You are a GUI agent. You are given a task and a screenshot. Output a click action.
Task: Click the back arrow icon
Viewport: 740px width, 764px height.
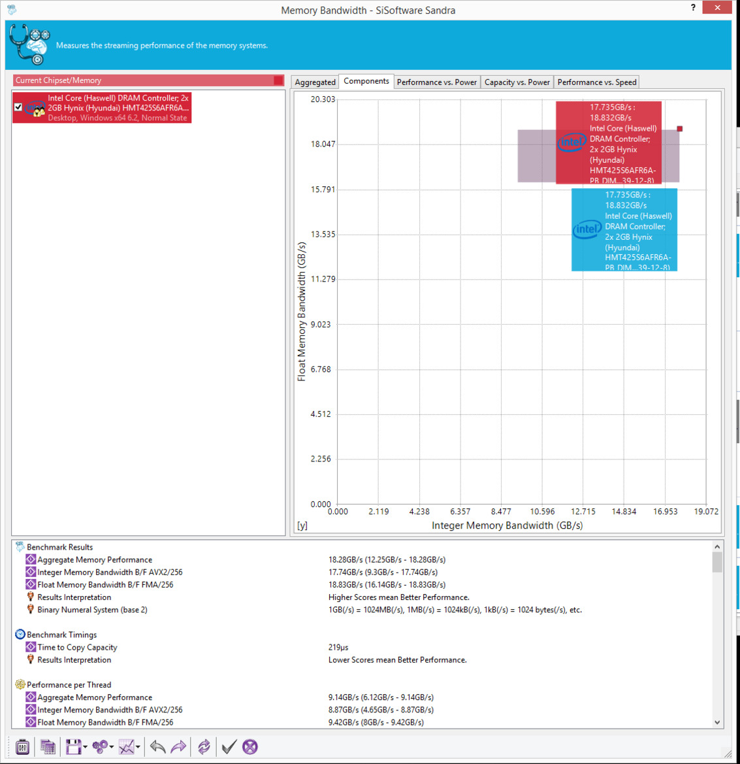(x=157, y=746)
